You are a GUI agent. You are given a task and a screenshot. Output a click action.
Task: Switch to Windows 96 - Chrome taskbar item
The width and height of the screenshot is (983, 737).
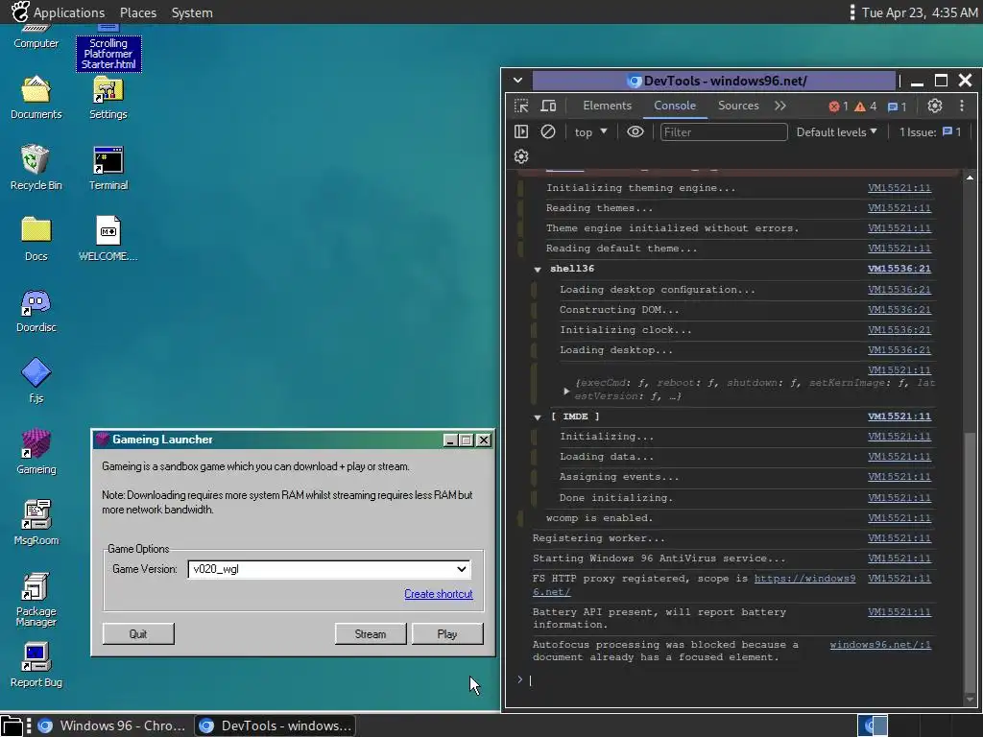point(111,725)
